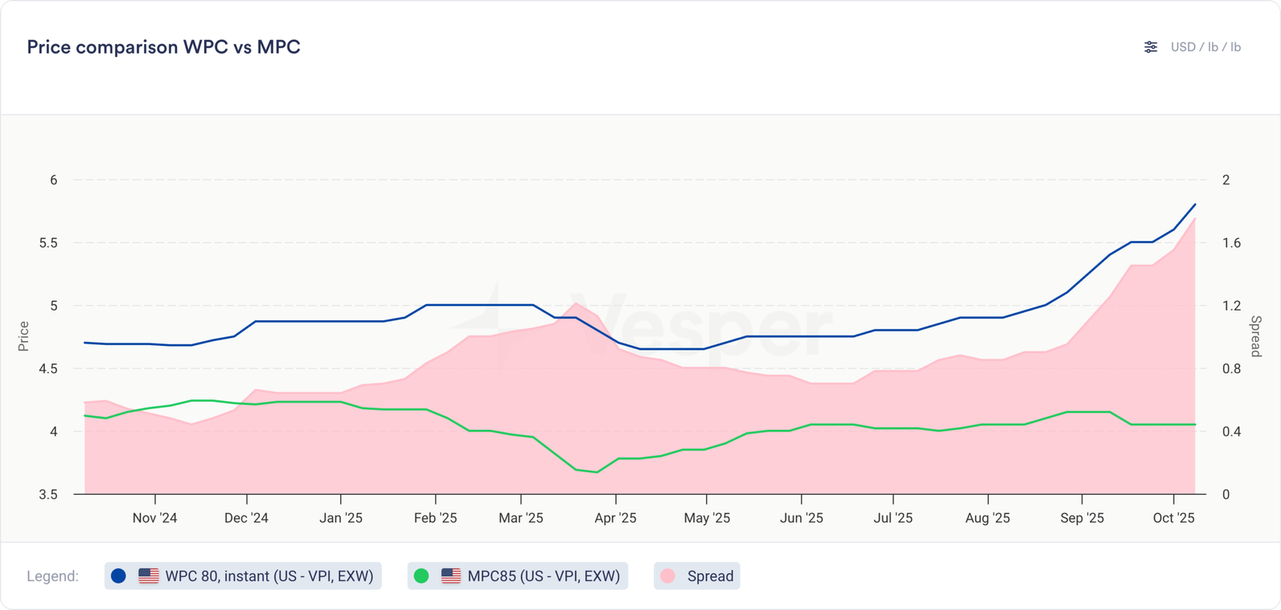The width and height of the screenshot is (1281, 610).
Task: Click the chart title Price comparison WPC vs MPC
Action: pos(163,47)
